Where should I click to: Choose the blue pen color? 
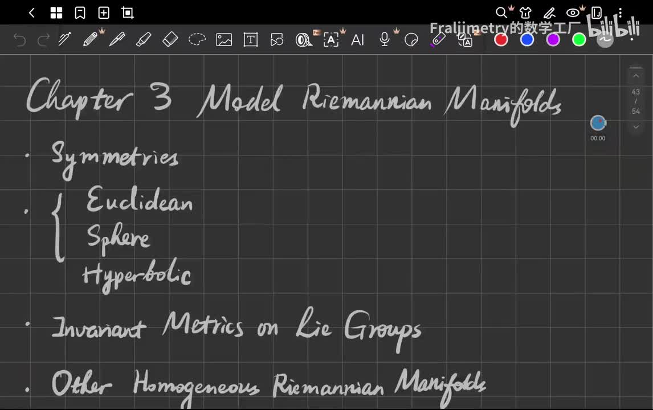pos(527,39)
